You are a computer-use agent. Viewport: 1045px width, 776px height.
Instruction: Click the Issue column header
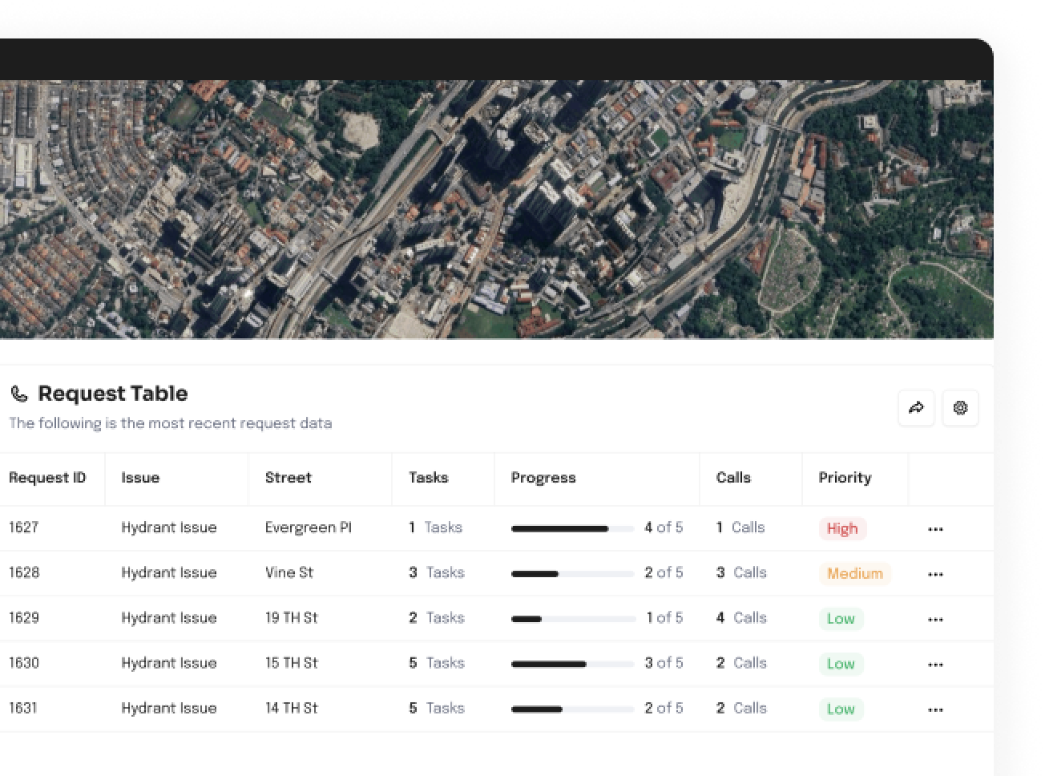(x=140, y=478)
